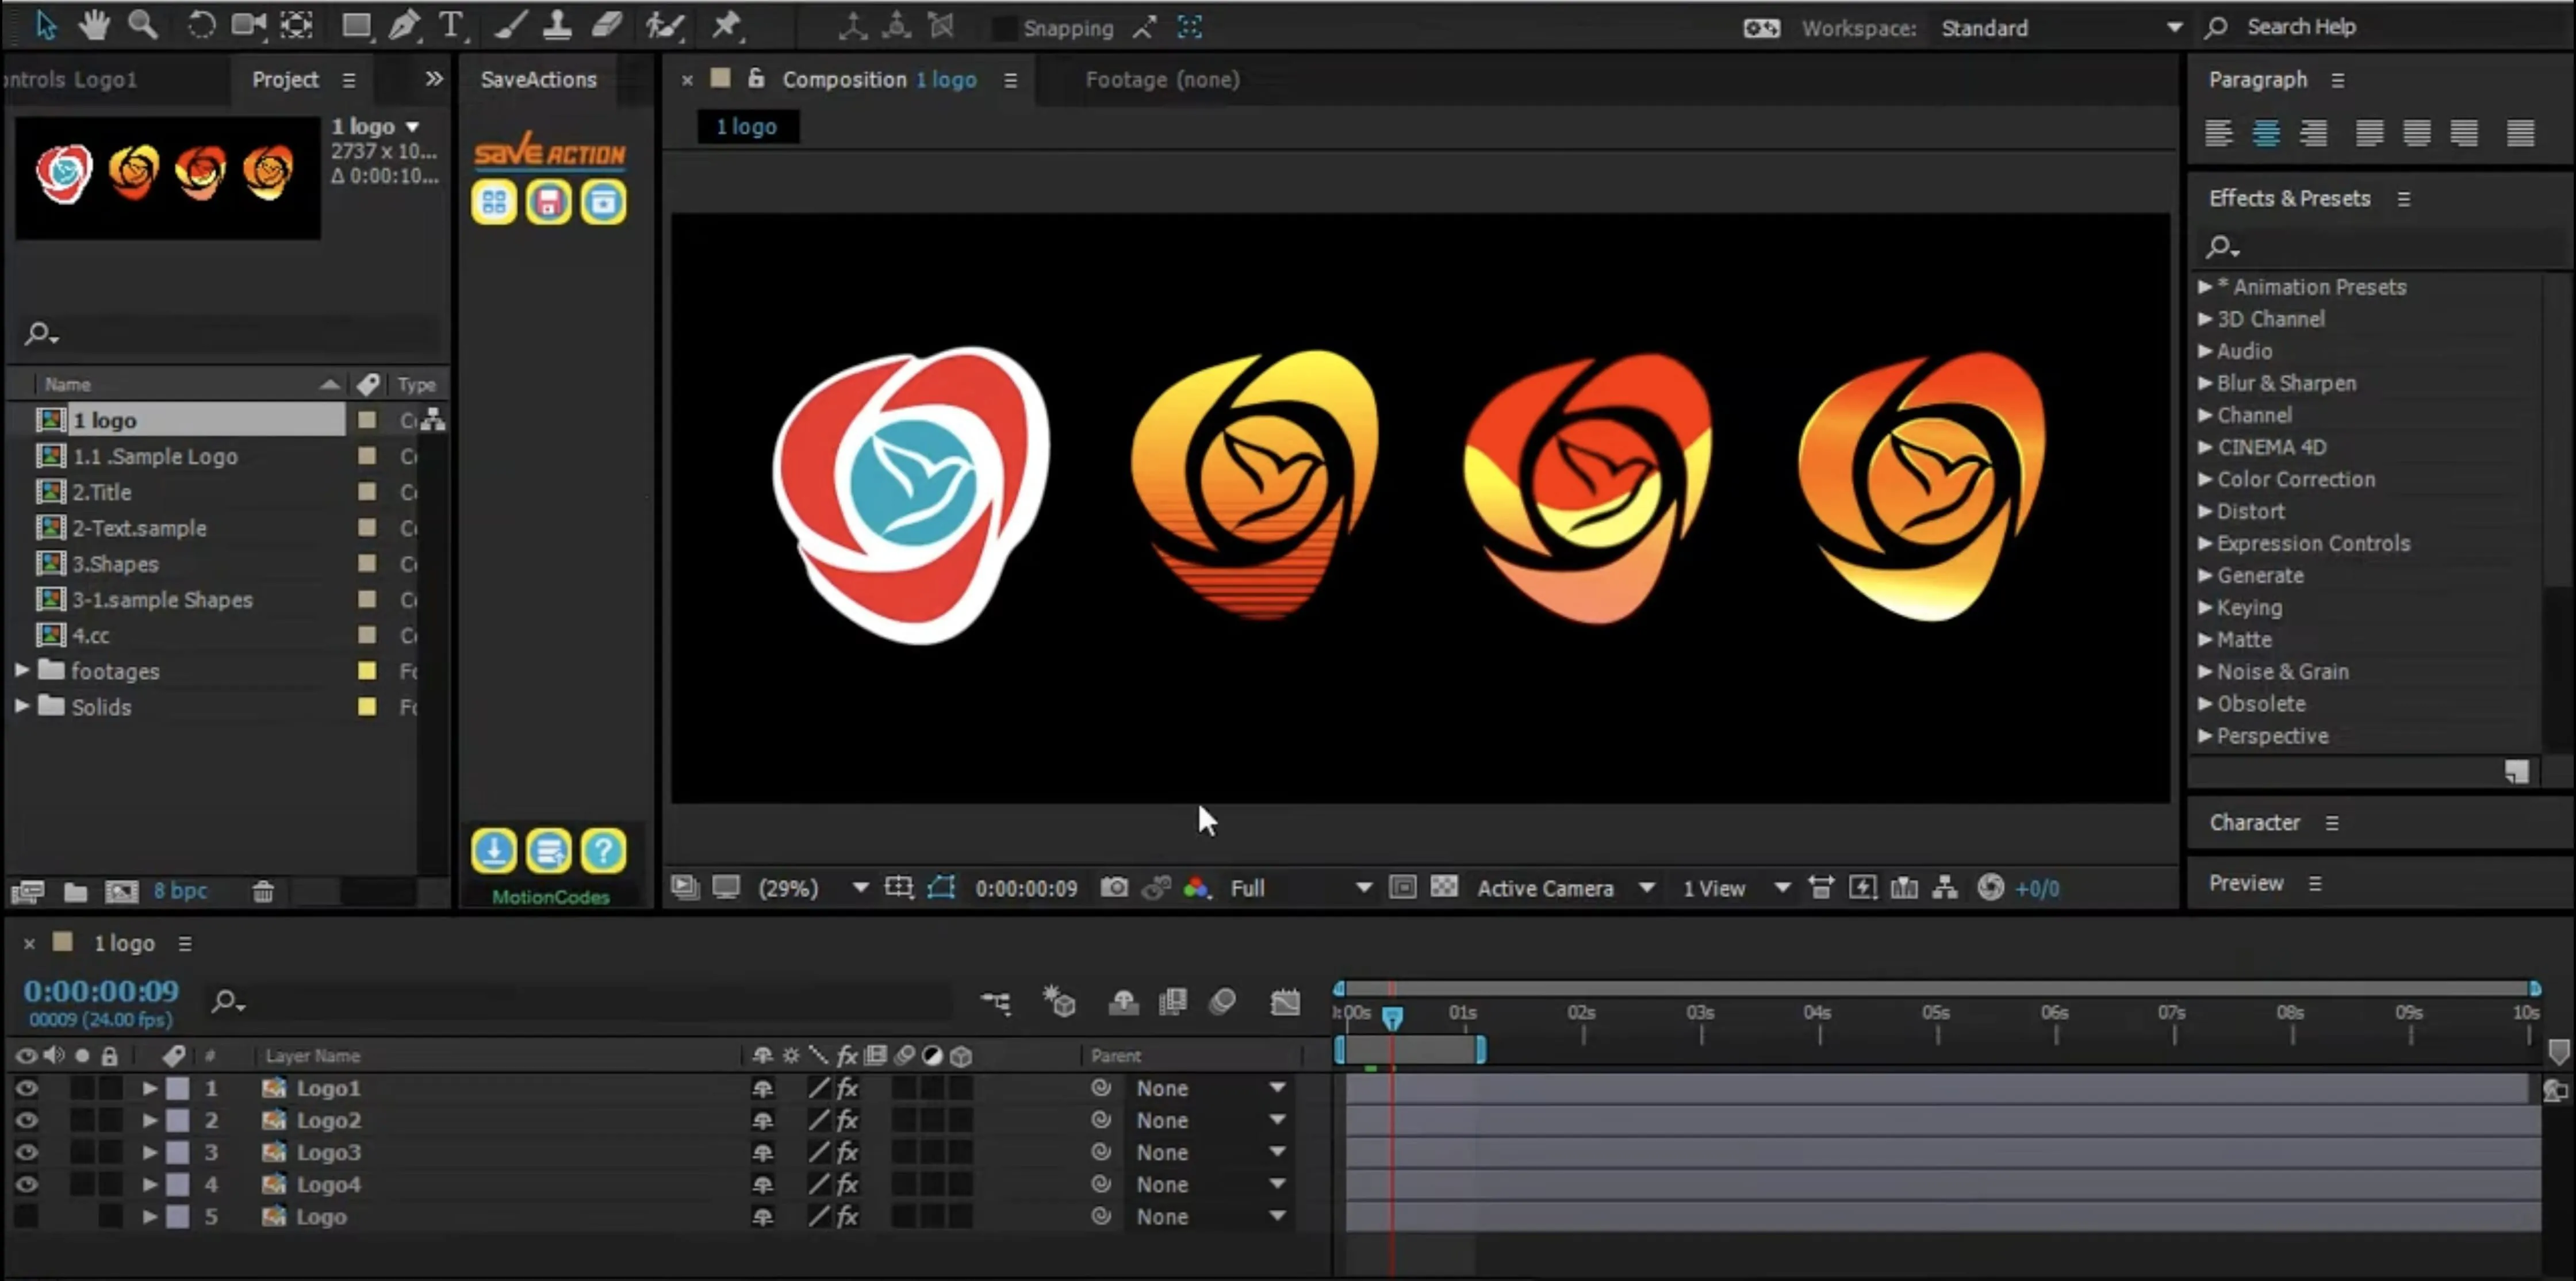Select the Pan Behind anchor tool

[297, 25]
